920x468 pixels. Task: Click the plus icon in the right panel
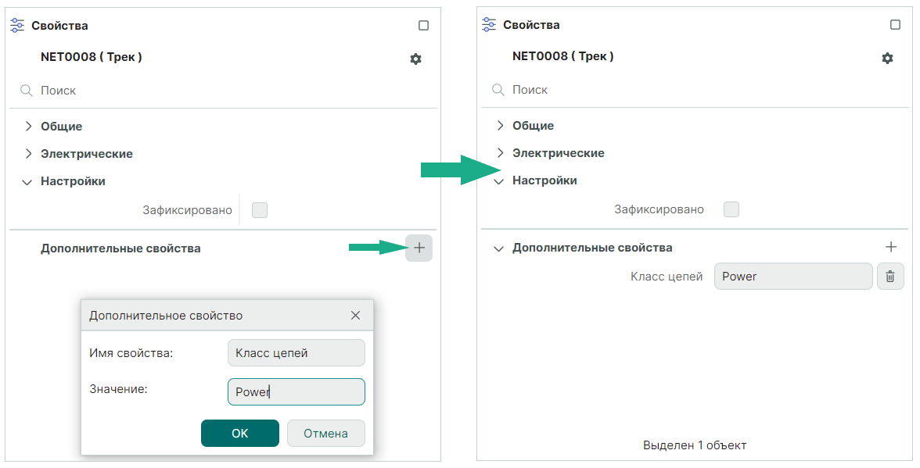pyautogui.click(x=890, y=248)
